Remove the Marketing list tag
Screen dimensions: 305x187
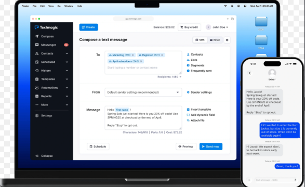[133, 55]
